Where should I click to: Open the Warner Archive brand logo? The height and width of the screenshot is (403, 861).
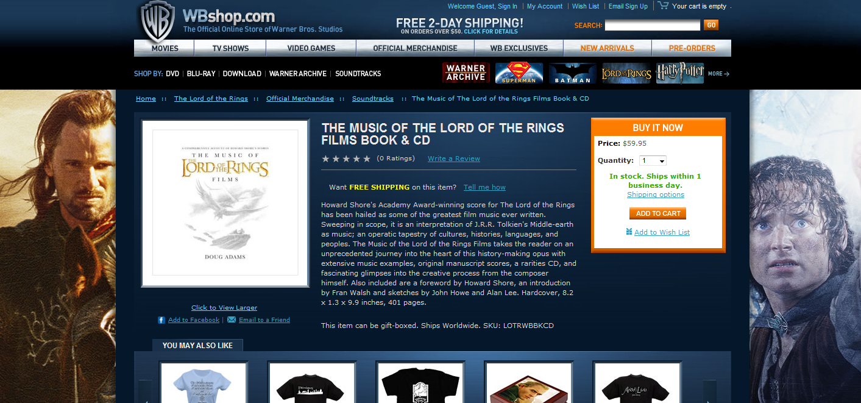click(x=466, y=73)
